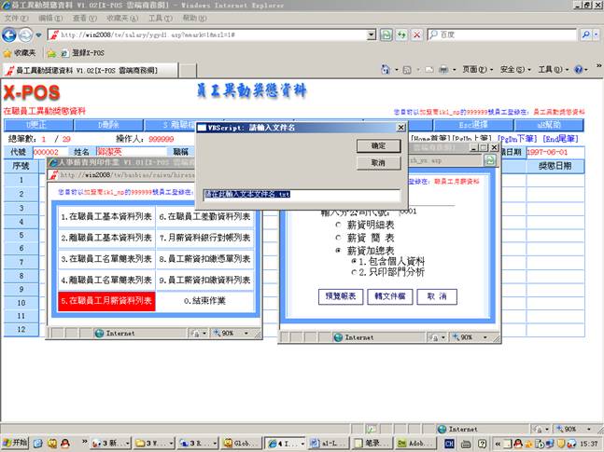Click 确定 in the VBScript dialog
Viewport: 604px width, 452px height.
point(378,146)
